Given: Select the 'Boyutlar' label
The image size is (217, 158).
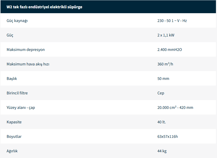Looking at the screenshot, I should pos(14,137).
